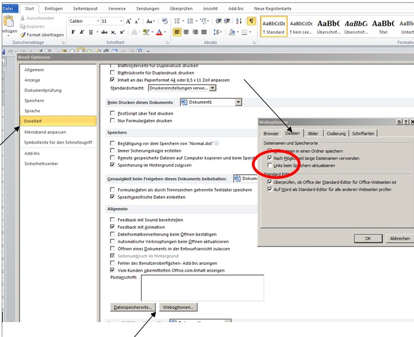Click the paragraph shading bucket icon

(232, 32)
